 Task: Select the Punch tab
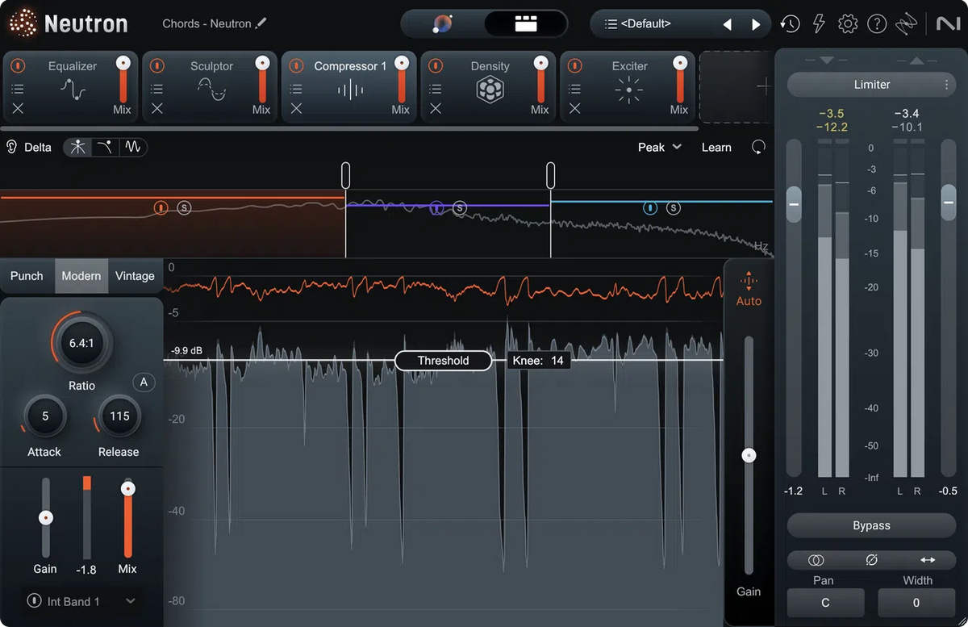(x=26, y=275)
